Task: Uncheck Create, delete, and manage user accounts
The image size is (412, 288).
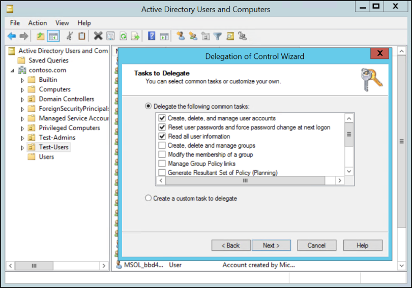Action: pyautogui.click(x=162, y=118)
